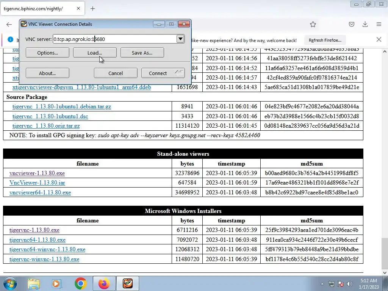Click the VNC server address input field
The height and width of the screenshot is (291, 388).
pyautogui.click(x=114, y=39)
